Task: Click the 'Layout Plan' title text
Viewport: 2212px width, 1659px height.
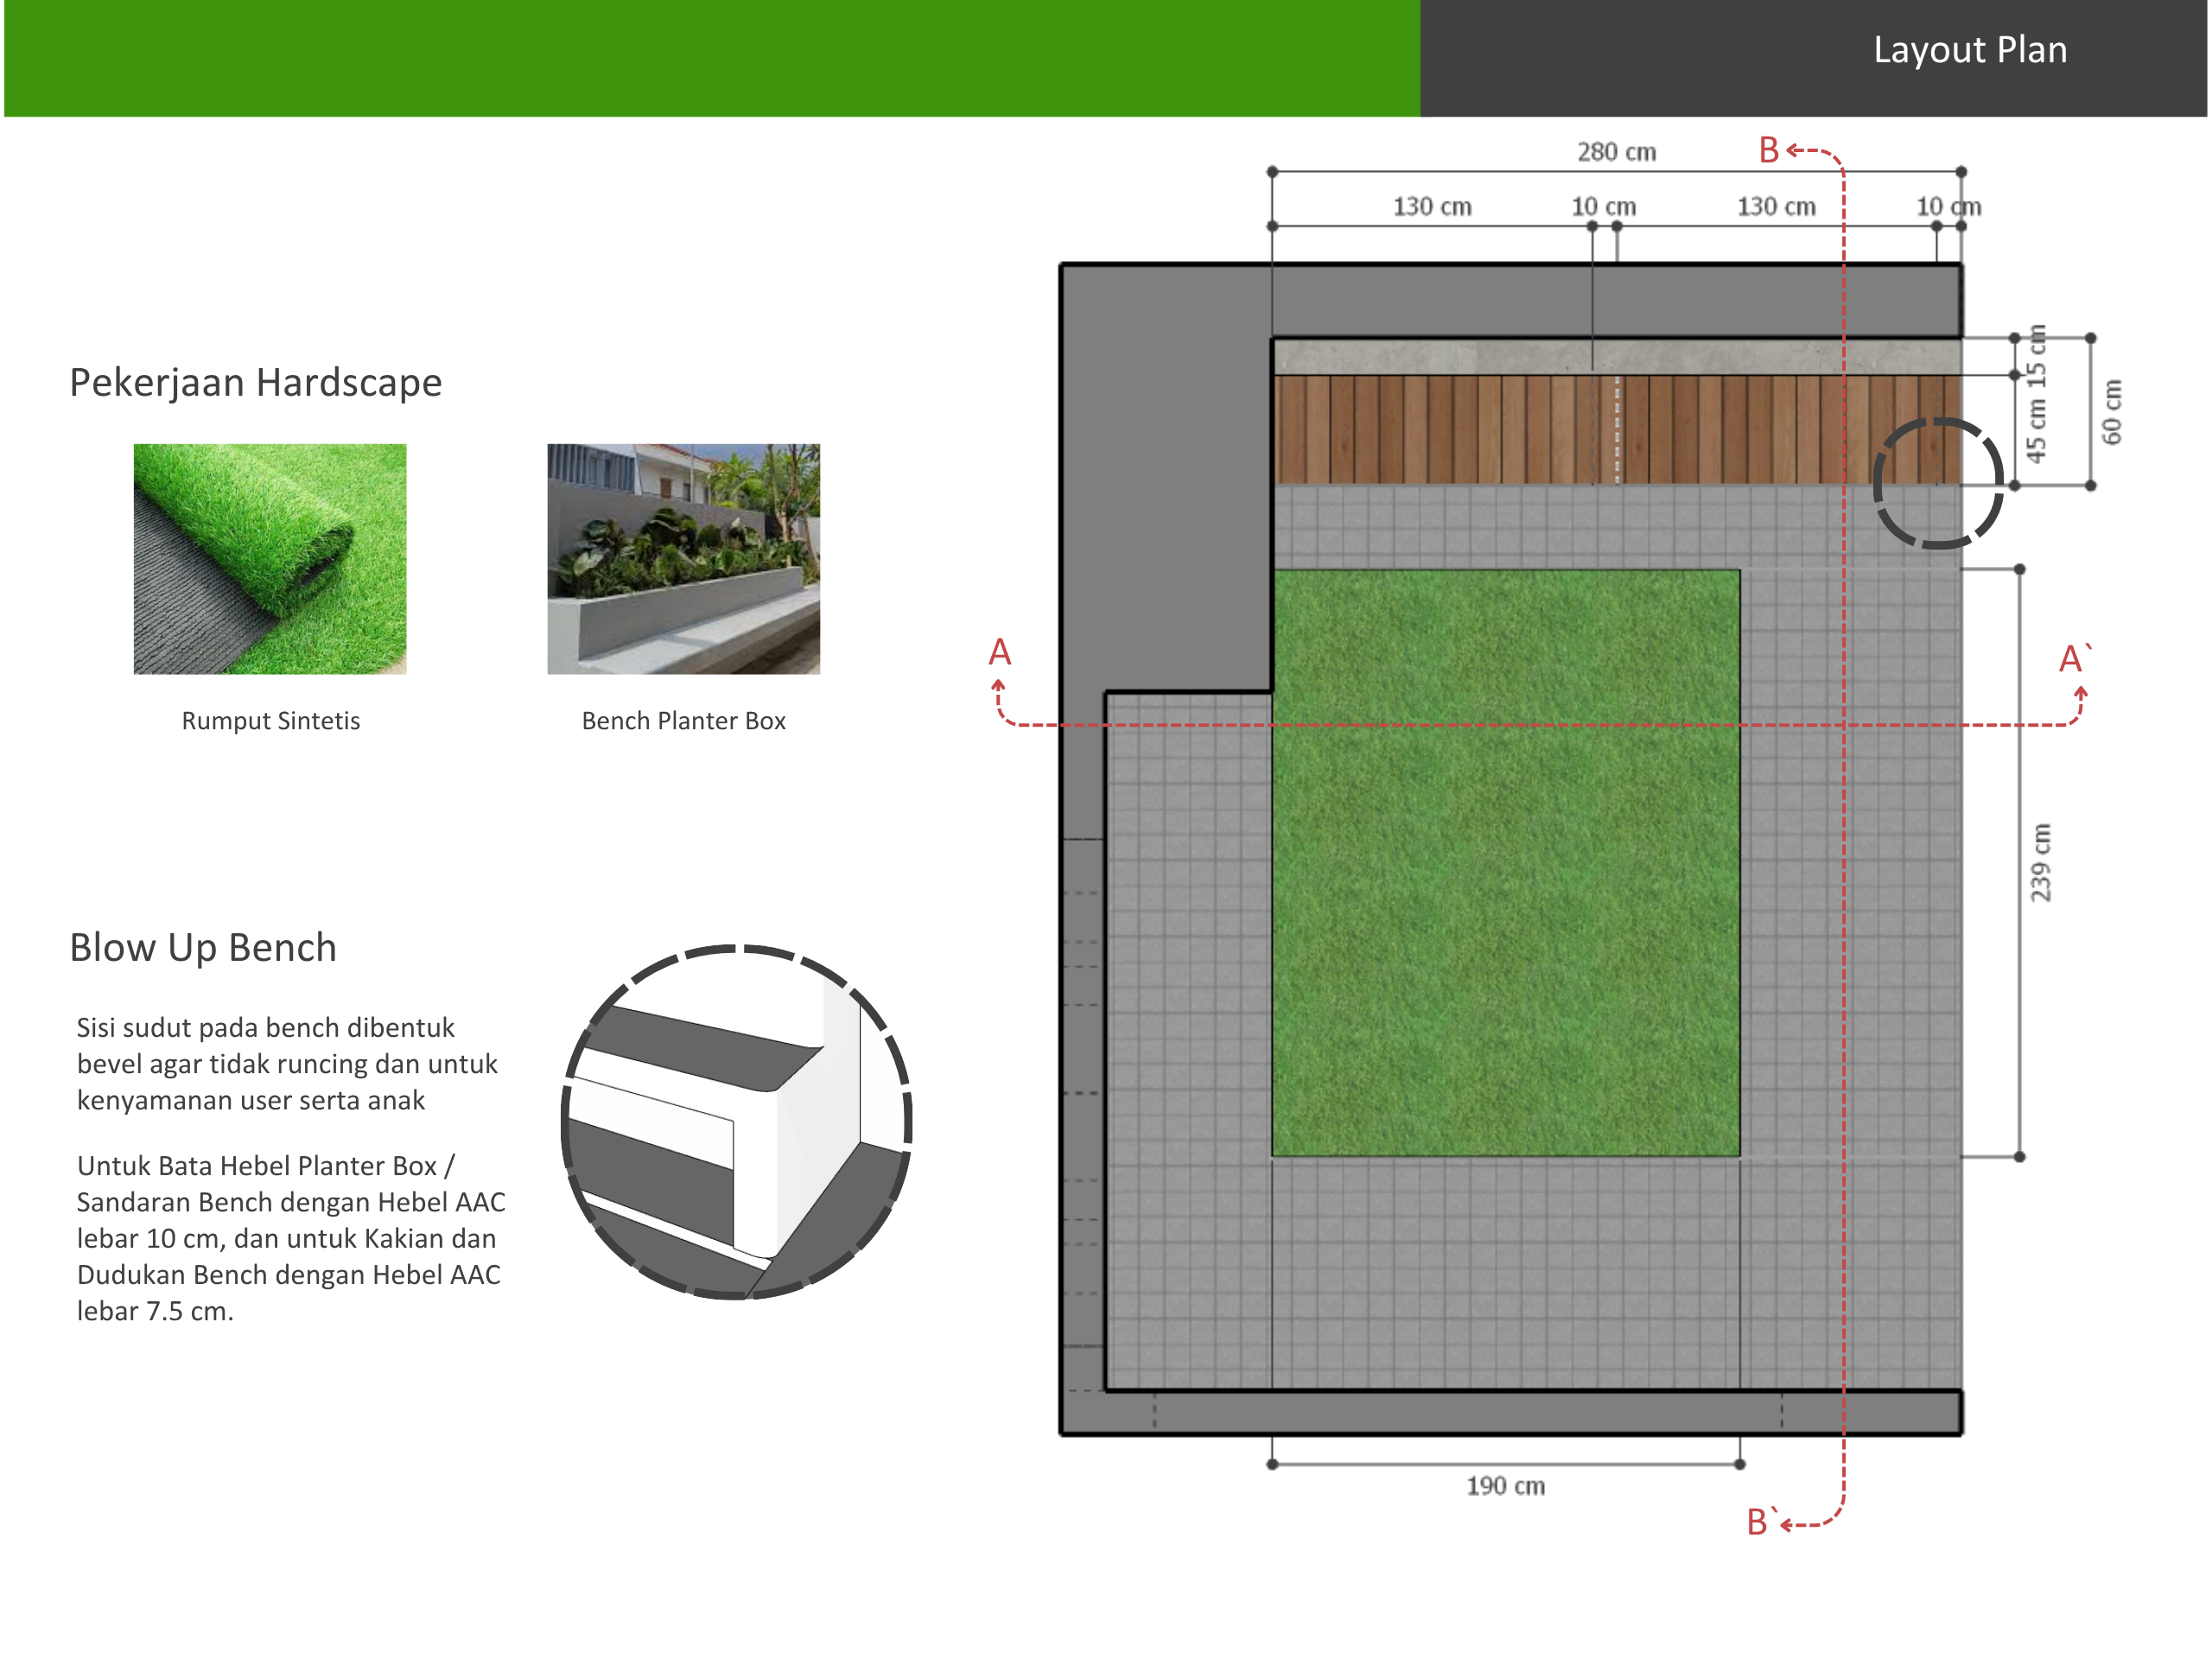Action: click(1969, 50)
